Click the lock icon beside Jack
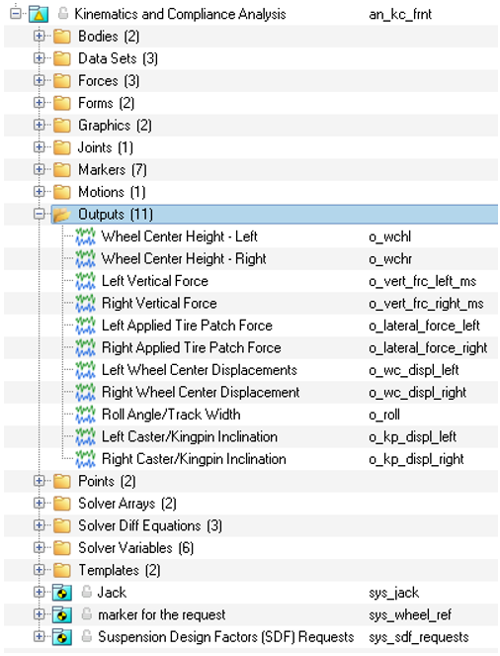The image size is (500, 656). point(87,592)
